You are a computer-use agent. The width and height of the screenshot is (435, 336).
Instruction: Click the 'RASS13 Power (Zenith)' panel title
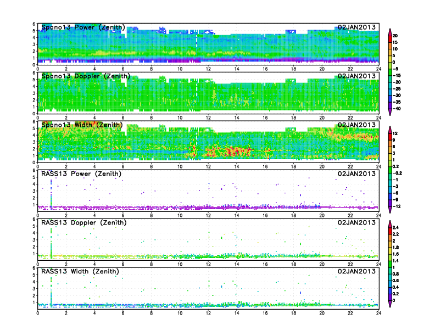click(x=81, y=174)
